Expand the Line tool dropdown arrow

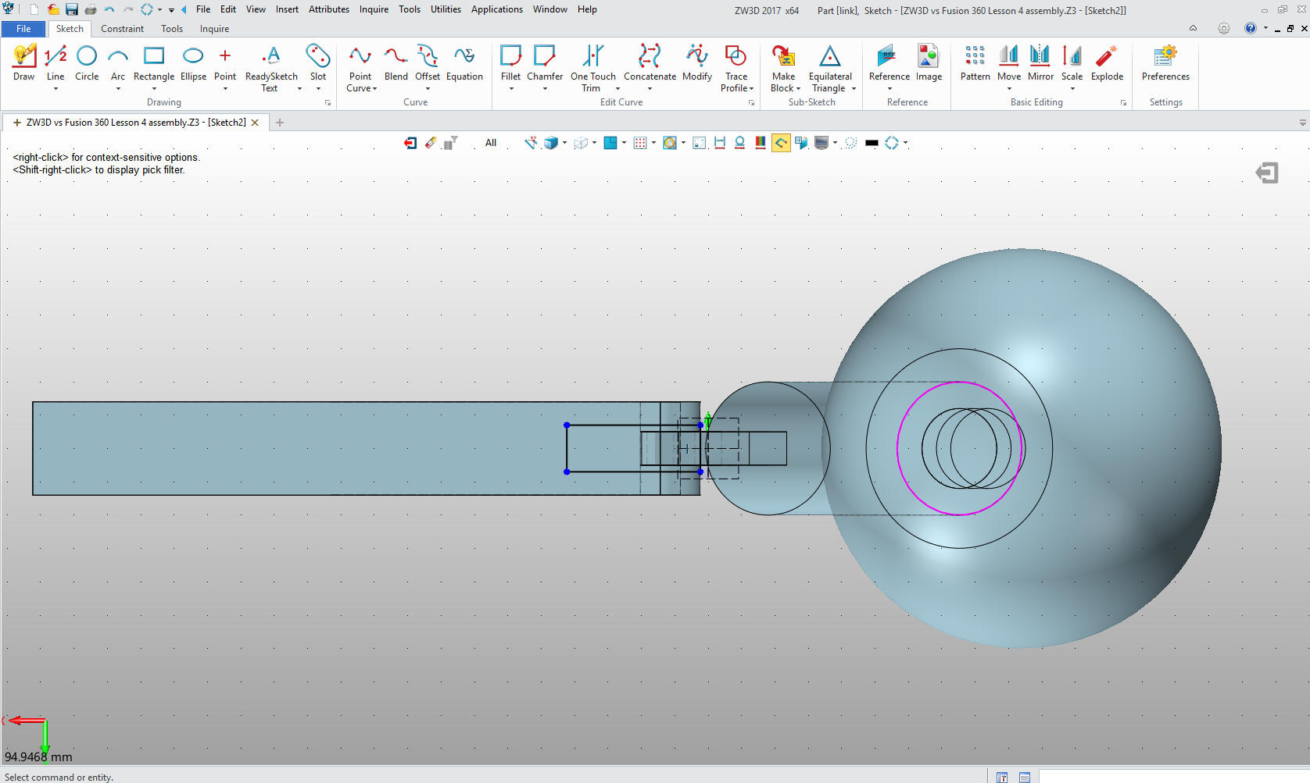pos(55,88)
